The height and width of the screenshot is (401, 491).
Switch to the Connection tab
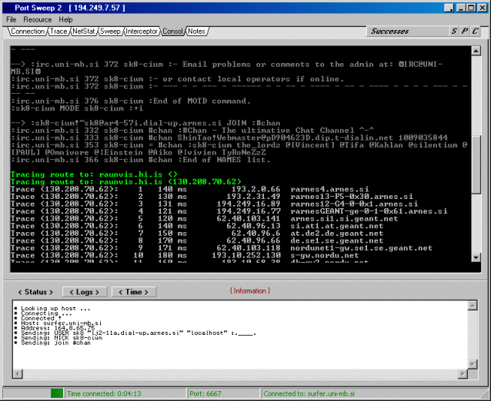tap(28, 31)
